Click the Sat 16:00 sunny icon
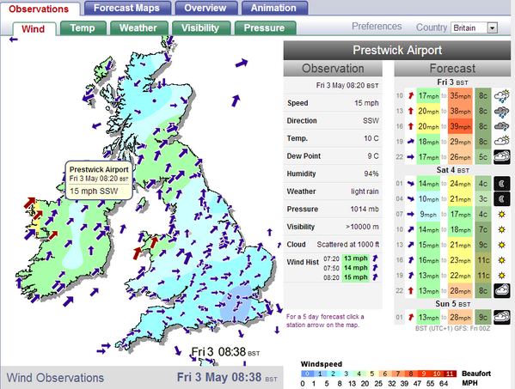This screenshot has width=515, height=389. point(501,260)
